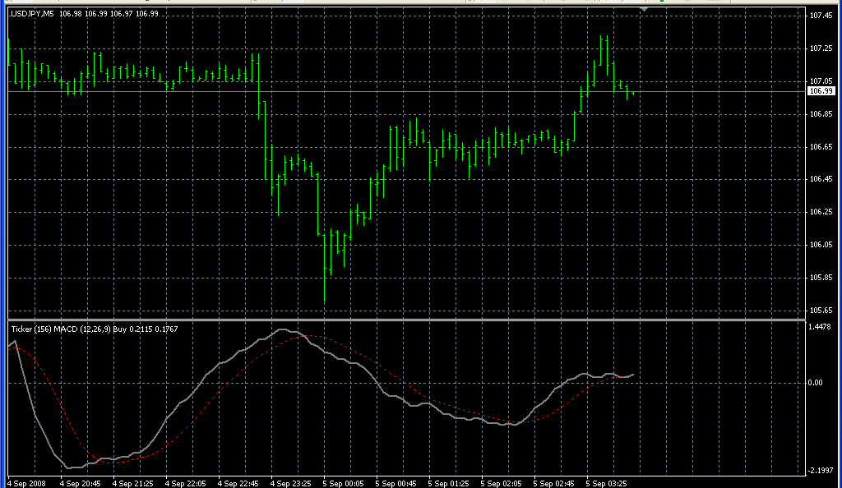Click the 106.65 price axis label
Screen dimensions: 842x488
pos(821,146)
